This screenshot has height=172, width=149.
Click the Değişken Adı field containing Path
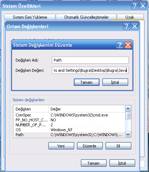[x=90, y=60]
